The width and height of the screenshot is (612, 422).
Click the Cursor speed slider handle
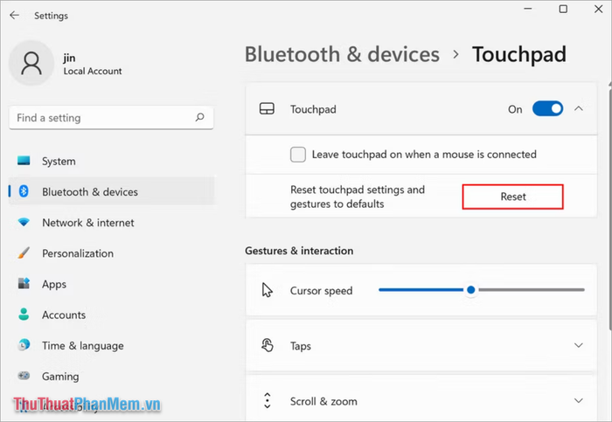pyautogui.click(x=471, y=290)
